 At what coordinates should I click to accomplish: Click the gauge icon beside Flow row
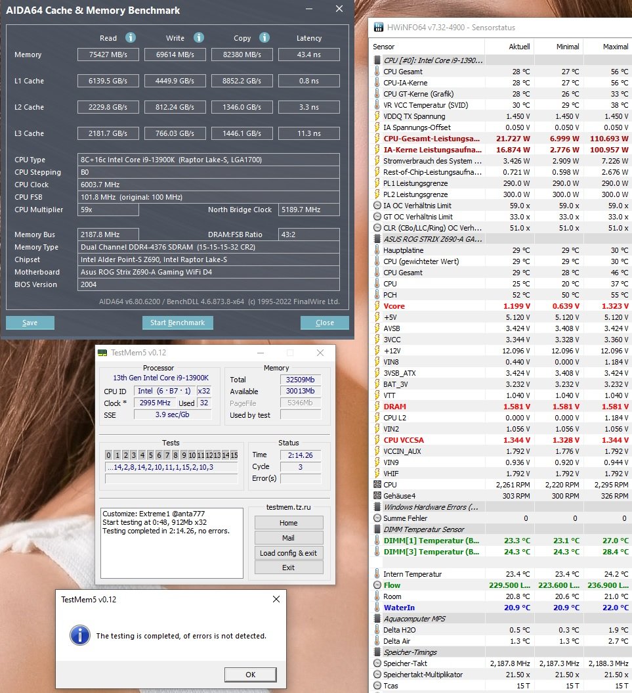pos(377,585)
